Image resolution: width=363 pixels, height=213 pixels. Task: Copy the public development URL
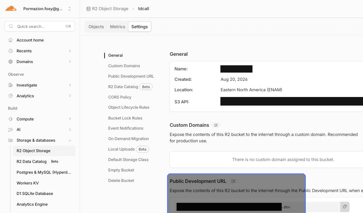[x=345, y=207]
